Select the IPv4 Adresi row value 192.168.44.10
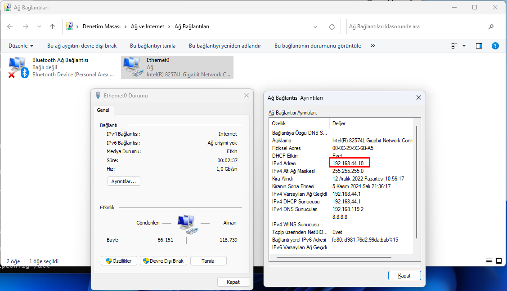Image resolution: width=507 pixels, height=291 pixels. coord(348,163)
